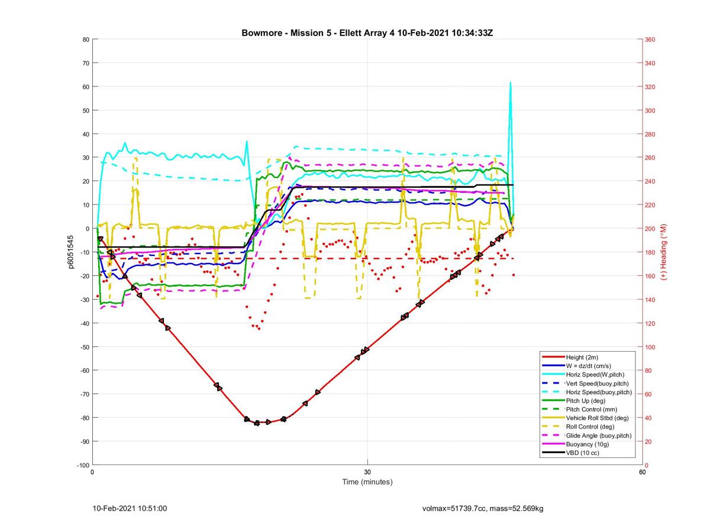Click the black VBD line swatch in legend

pos(553,453)
